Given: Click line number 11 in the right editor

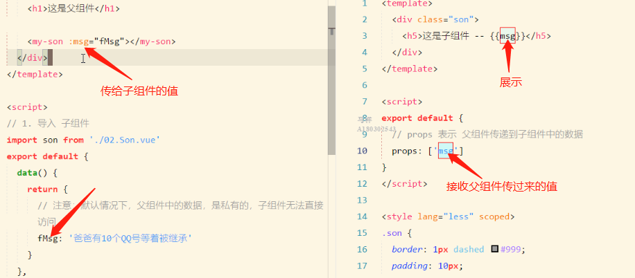Looking at the screenshot, I should pos(362,167).
